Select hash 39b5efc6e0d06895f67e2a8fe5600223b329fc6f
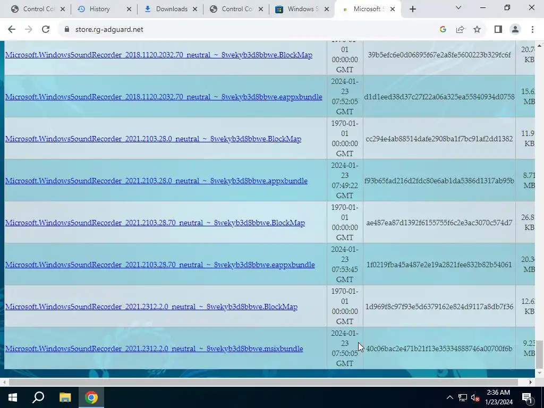Image resolution: width=544 pixels, height=408 pixels. [x=439, y=55]
